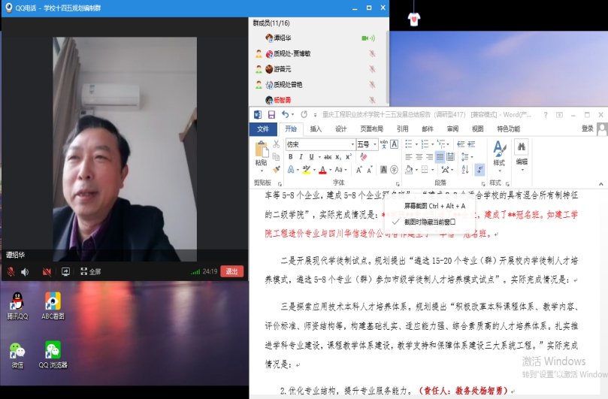Image resolution: width=608 pixels, height=399 pixels.
Task: Switch to the 审阅 ribbon tab
Action: pos(452,128)
